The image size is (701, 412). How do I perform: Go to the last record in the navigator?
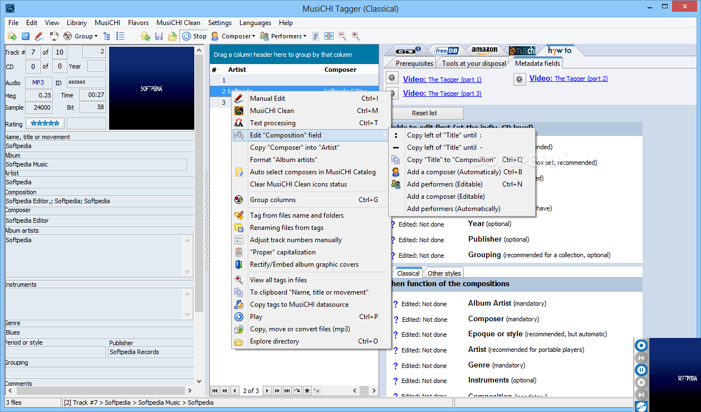[287, 391]
